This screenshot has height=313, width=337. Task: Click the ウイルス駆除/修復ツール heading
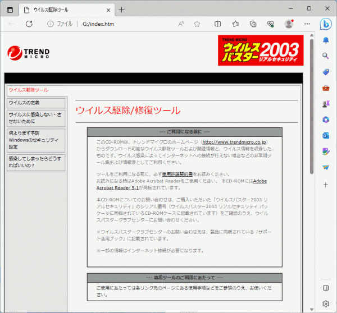click(128, 111)
